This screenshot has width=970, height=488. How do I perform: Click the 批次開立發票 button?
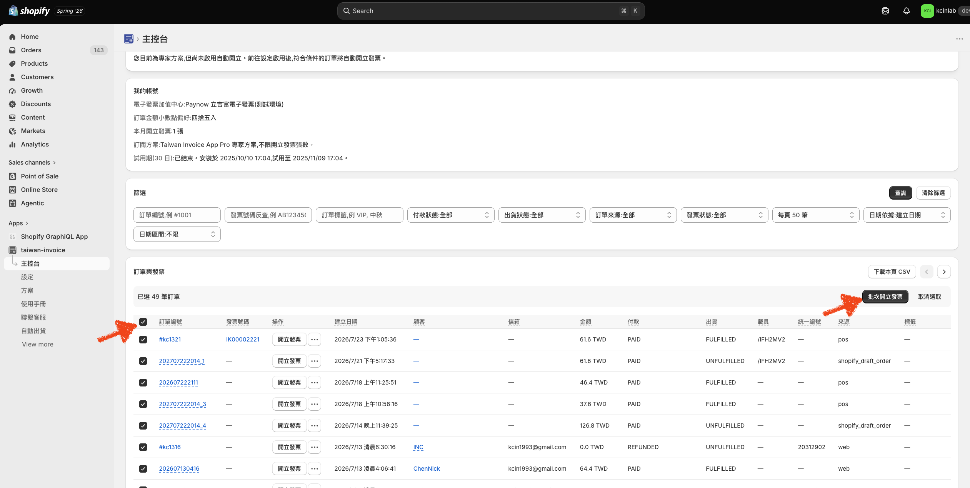point(885,297)
